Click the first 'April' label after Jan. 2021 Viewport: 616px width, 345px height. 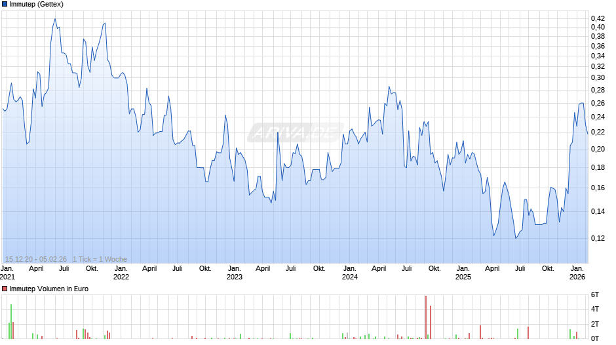[36, 269]
